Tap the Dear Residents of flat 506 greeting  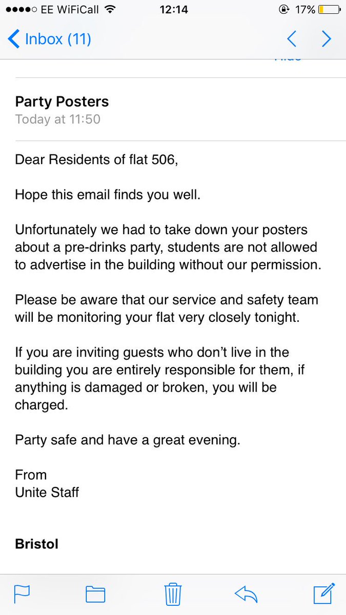click(96, 160)
